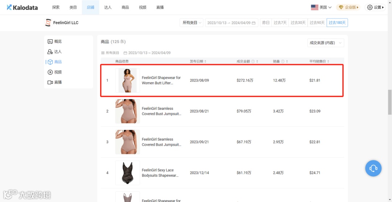
Task: Click the 企业版 badge
Action: (348, 8)
